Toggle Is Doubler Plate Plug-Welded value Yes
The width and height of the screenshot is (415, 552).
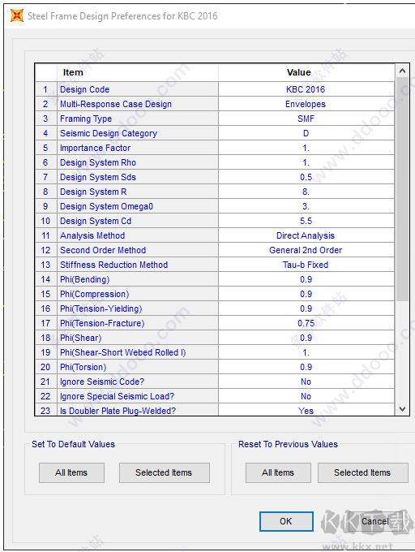coord(306,411)
